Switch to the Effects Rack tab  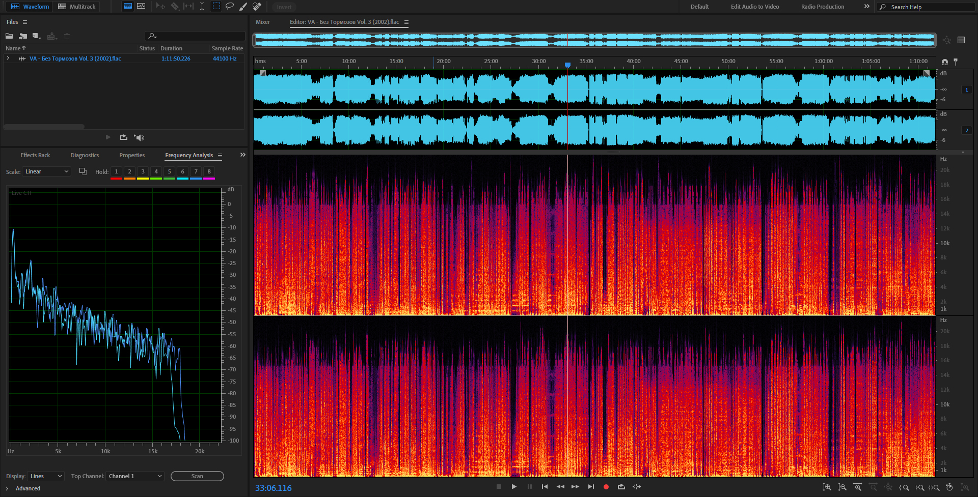coord(35,156)
